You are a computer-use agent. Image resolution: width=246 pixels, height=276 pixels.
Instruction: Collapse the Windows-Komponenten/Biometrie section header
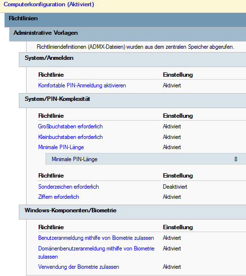click(132, 212)
